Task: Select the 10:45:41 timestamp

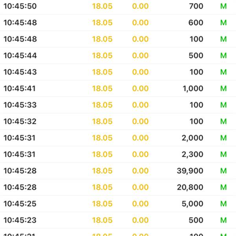Action: [19, 88]
